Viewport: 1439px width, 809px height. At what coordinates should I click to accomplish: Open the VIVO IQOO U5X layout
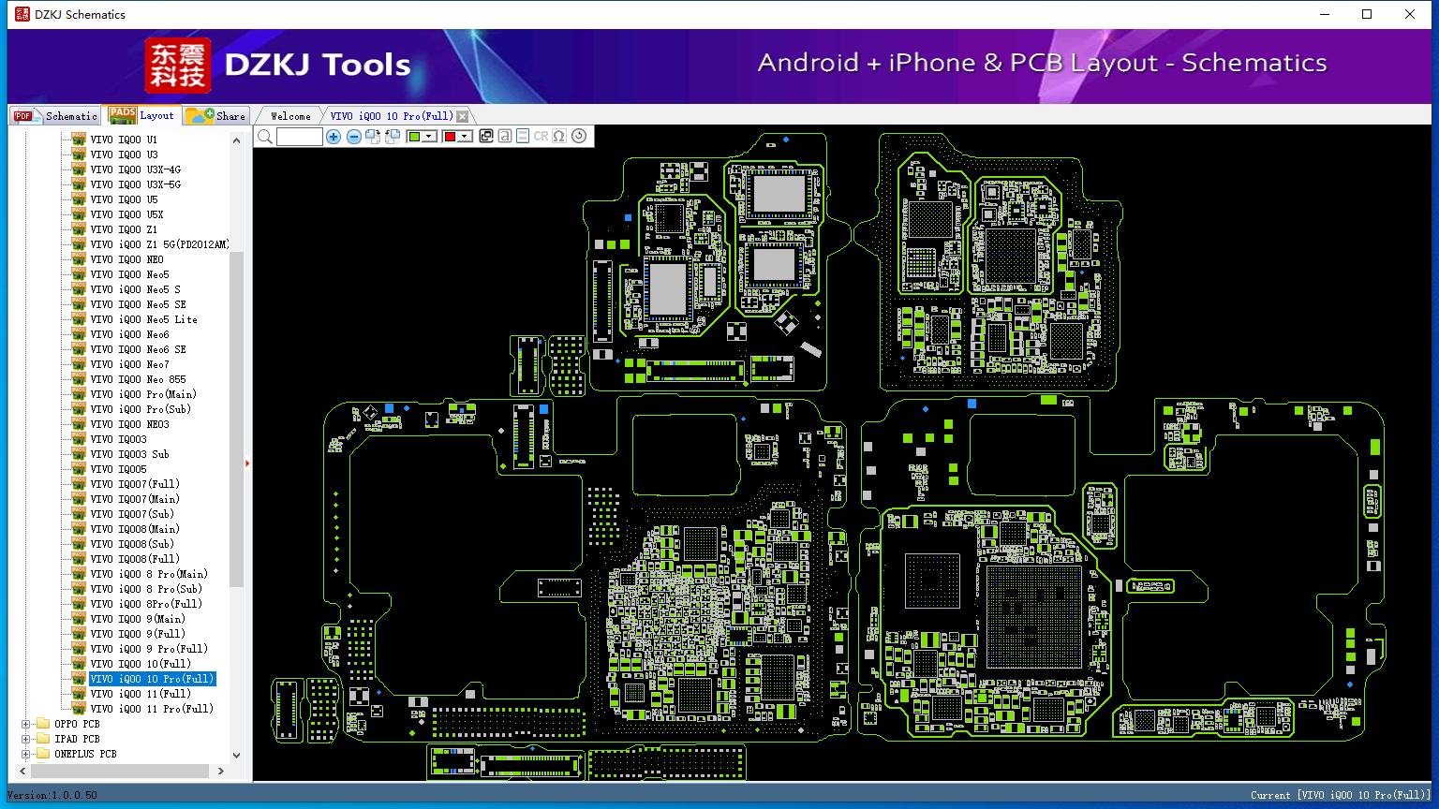pyautogui.click(x=126, y=214)
